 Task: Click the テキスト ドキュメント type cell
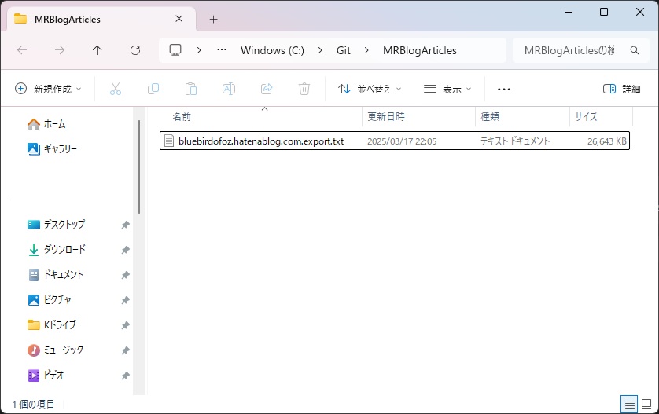[x=515, y=141]
